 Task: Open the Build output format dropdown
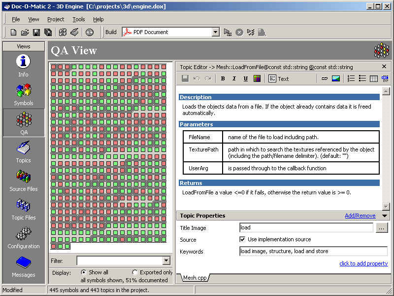pyautogui.click(x=215, y=32)
